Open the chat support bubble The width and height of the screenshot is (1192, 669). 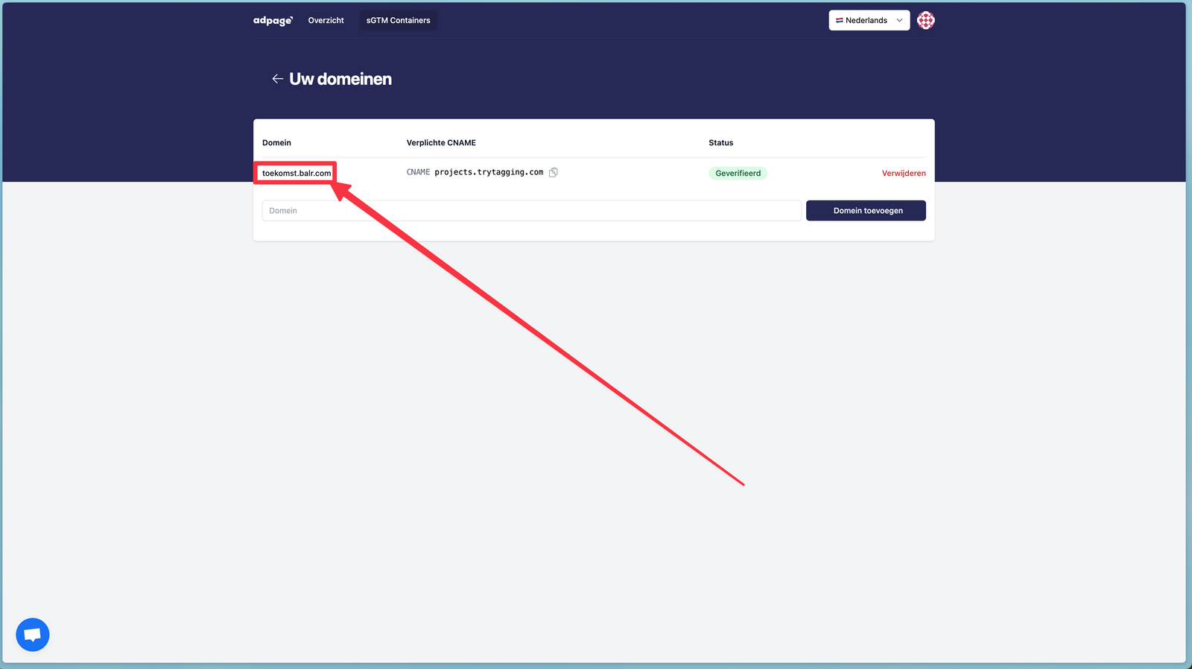33,635
